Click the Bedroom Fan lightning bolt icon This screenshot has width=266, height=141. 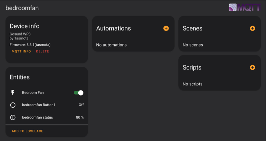pyautogui.click(x=13, y=93)
